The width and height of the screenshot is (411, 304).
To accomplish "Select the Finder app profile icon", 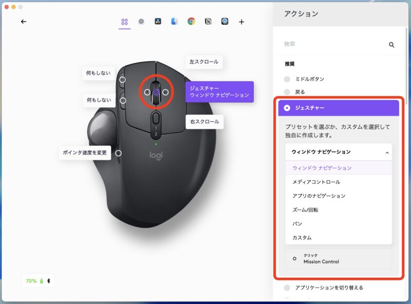I will [x=175, y=22].
